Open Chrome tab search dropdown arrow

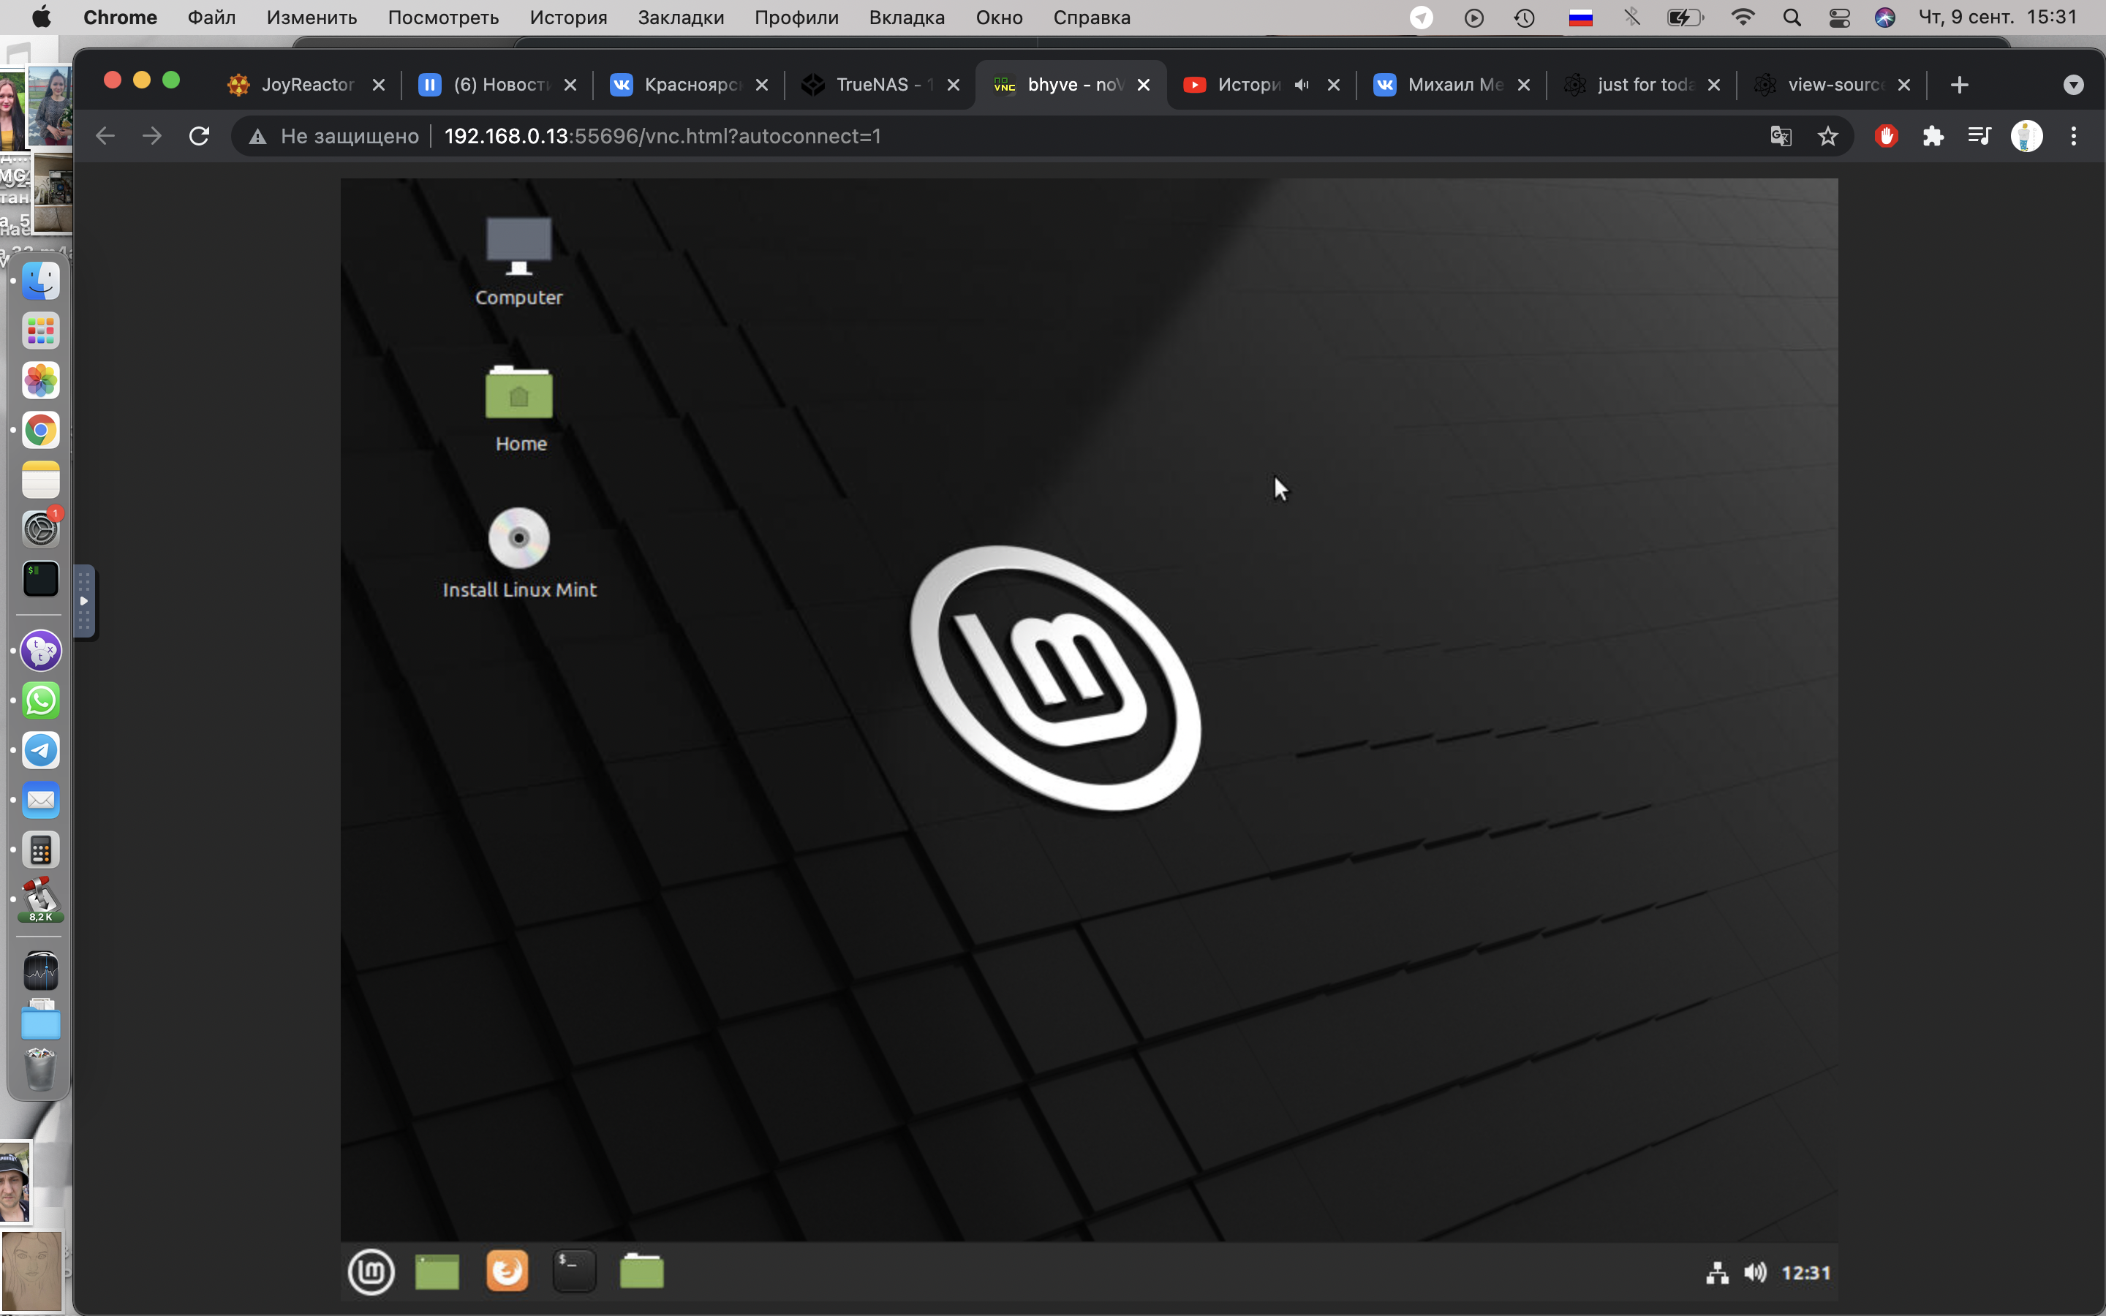click(2074, 84)
